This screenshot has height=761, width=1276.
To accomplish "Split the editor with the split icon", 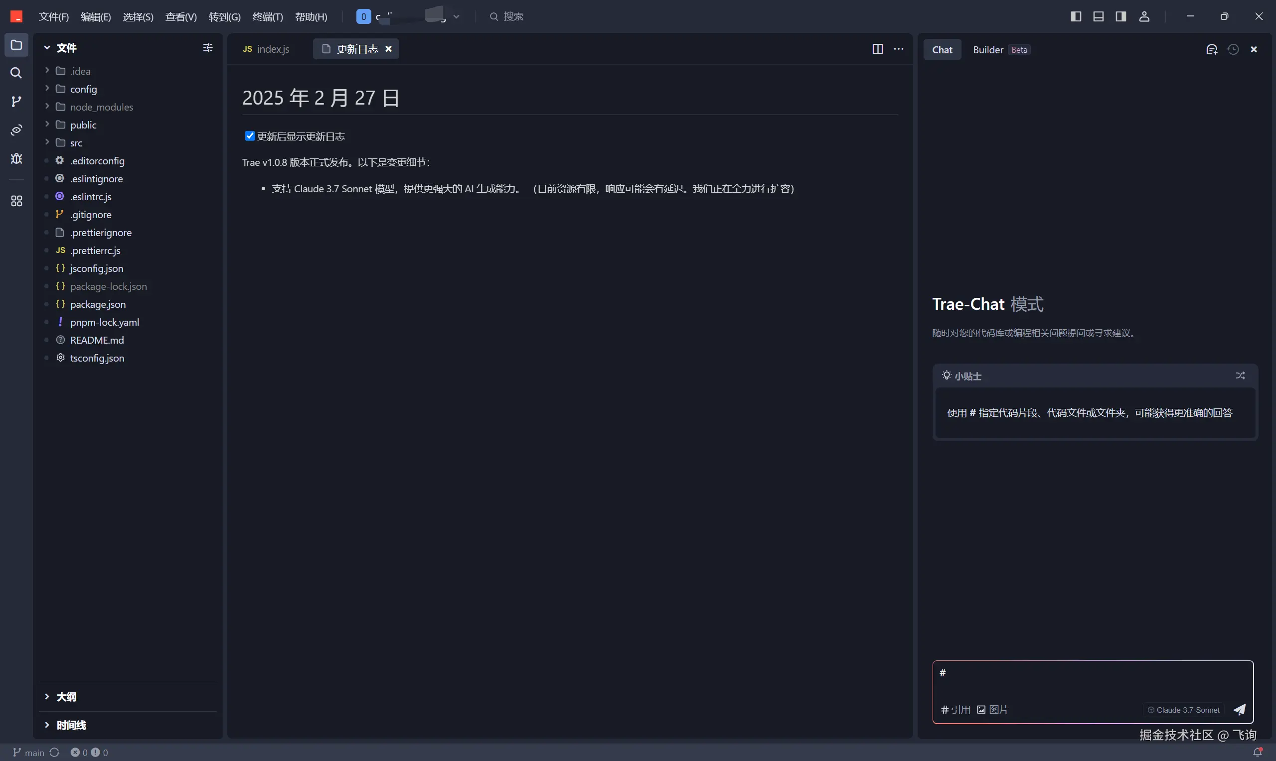I will click(x=877, y=49).
